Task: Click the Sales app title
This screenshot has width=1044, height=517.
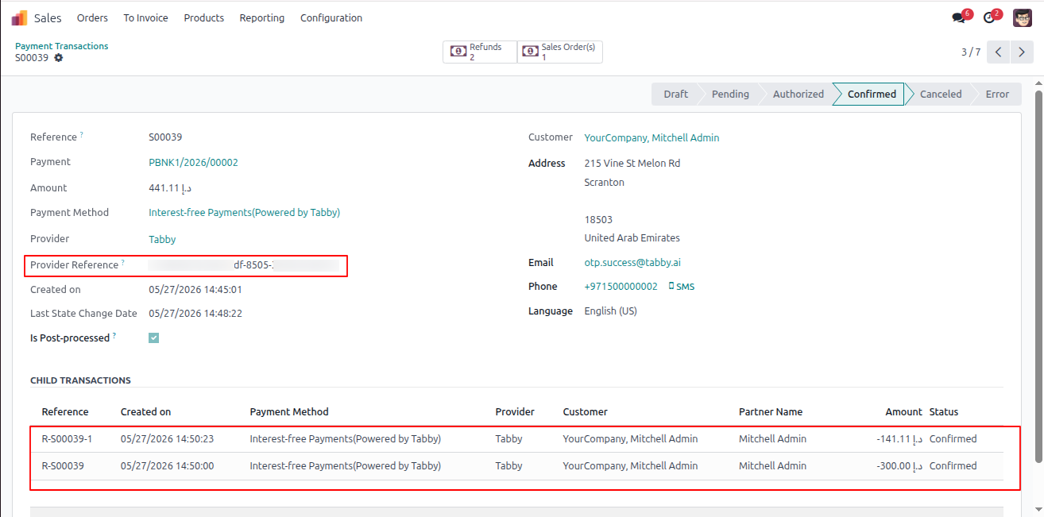Action: 48,17
